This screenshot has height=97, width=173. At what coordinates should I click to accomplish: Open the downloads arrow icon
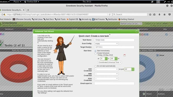(159, 15)
